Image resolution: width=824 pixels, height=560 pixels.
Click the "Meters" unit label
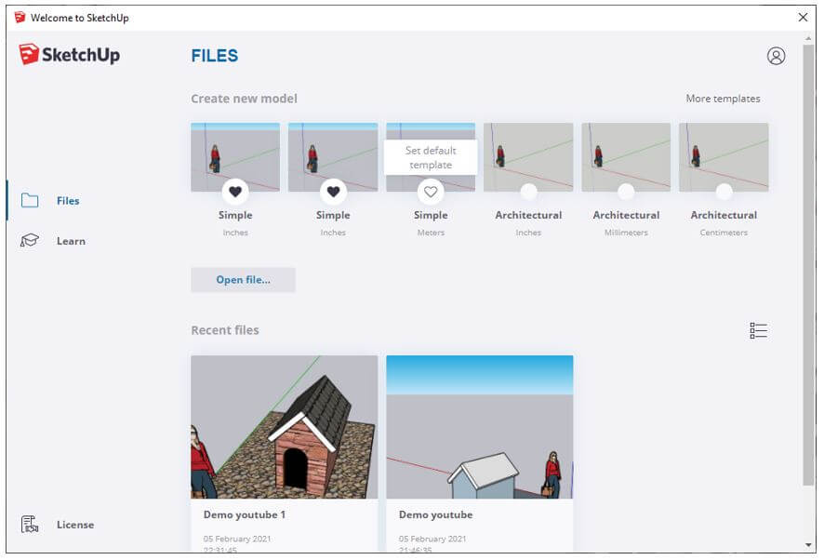pos(431,233)
